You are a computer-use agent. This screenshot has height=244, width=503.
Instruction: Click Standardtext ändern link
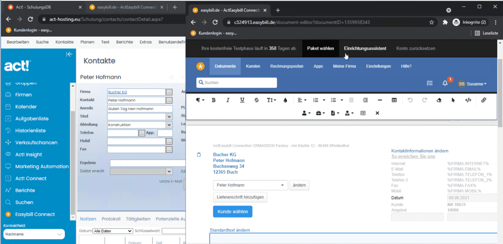click(x=230, y=230)
